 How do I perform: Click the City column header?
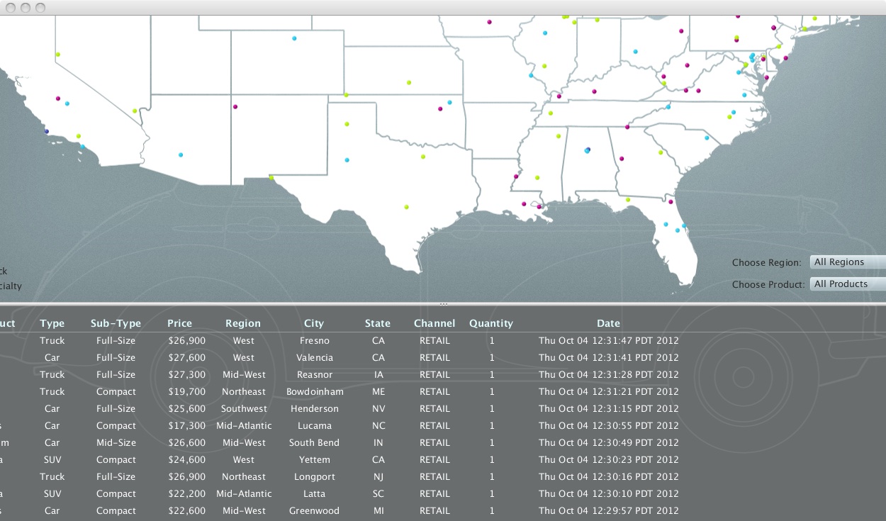coord(314,323)
